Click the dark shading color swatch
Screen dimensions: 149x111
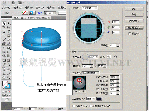point(99,99)
